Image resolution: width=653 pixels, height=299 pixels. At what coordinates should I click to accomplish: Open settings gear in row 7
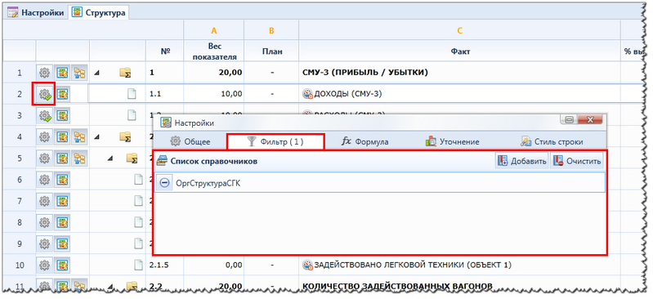click(x=45, y=201)
